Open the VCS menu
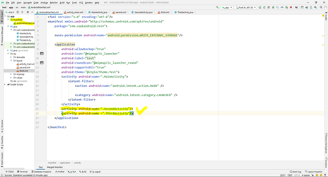Image resolution: width=328 pixels, height=177 pixels. (81, 3)
